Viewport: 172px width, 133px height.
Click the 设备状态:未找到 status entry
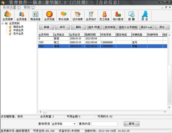(x=69, y=131)
